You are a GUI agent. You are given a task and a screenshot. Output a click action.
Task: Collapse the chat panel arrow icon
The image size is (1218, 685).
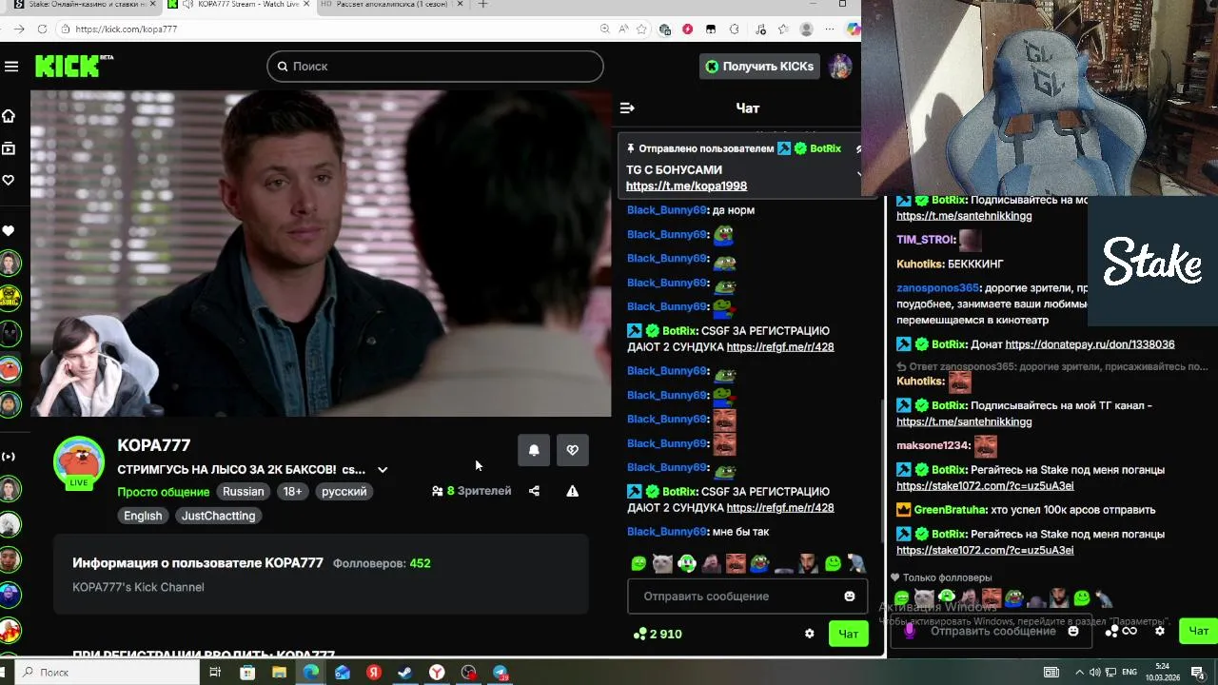click(x=627, y=108)
